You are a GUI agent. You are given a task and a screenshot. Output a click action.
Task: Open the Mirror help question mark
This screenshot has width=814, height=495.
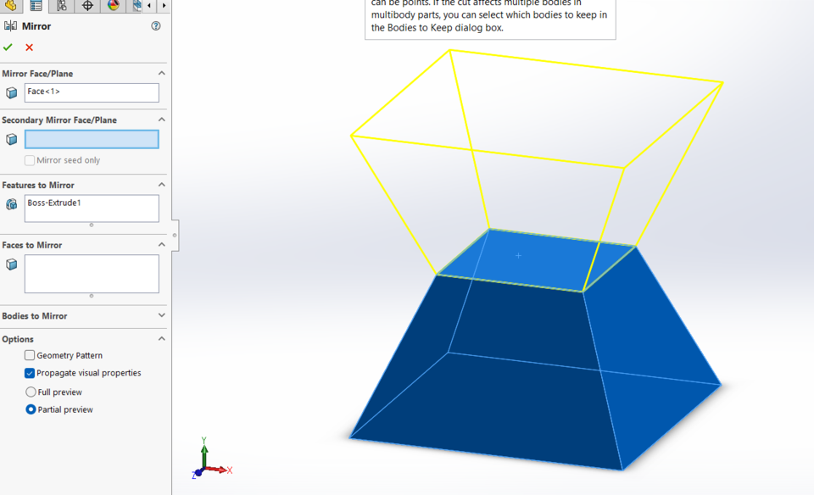pos(155,26)
